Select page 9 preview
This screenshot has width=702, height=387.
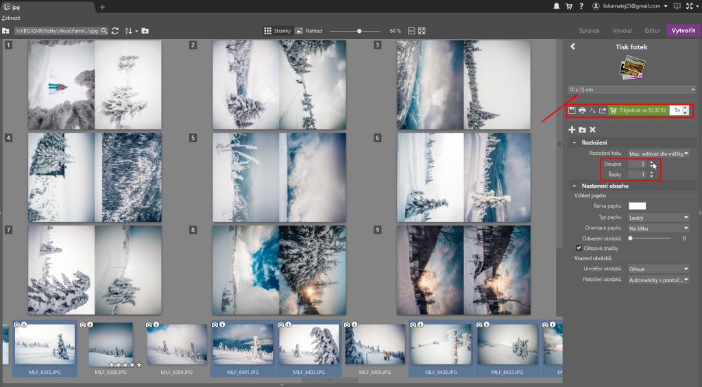pyautogui.click(x=464, y=270)
